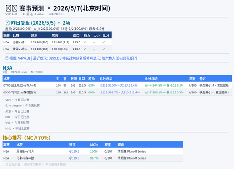Image resolution: width=234 pixels, height=169 pixels.
Task: Click the 让分 checkmark in the 活塞vs骑士 row
Action: point(104,42)
